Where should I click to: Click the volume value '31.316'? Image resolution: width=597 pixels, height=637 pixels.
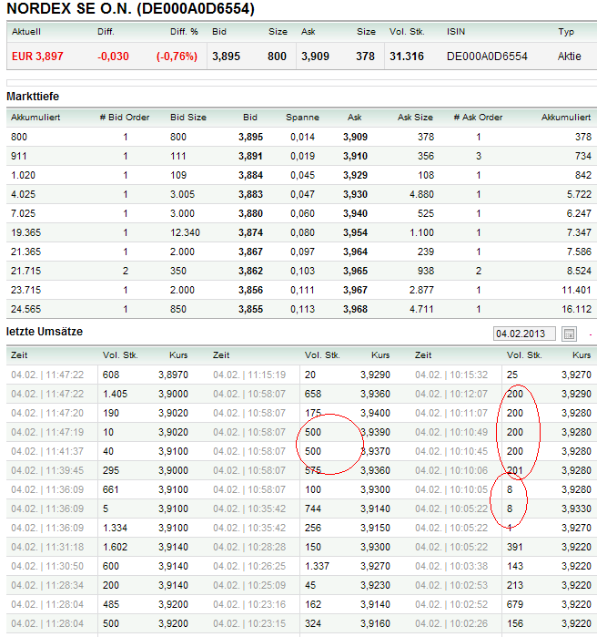(x=407, y=57)
